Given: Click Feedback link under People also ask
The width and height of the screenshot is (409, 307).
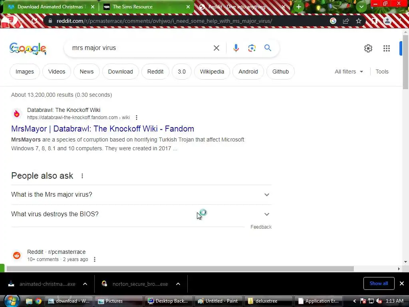Looking at the screenshot, I should pyautogui.click(x=261, y=227).
